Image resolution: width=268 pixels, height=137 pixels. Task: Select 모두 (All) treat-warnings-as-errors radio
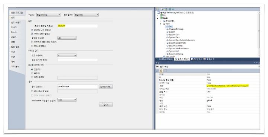click(32, 73)
